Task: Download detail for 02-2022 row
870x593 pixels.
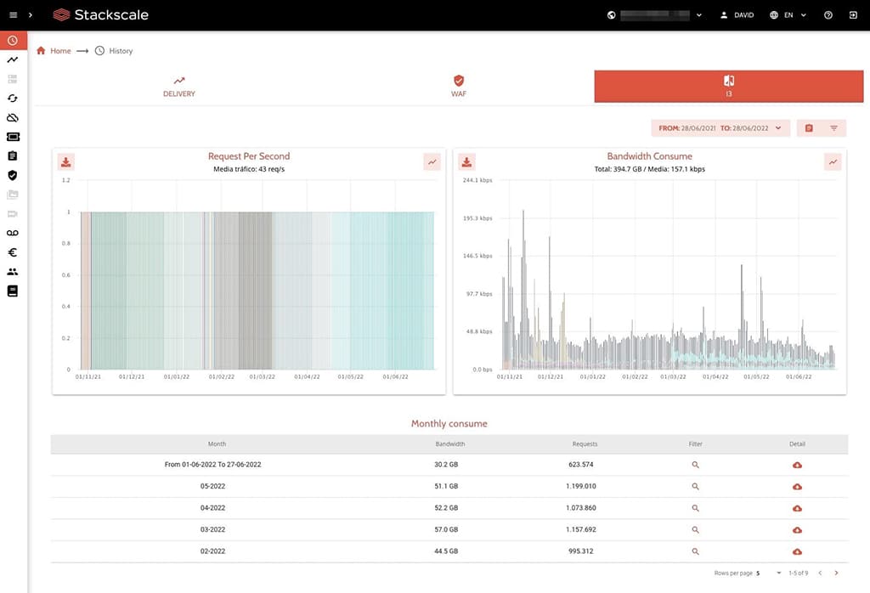Action: 797,551
